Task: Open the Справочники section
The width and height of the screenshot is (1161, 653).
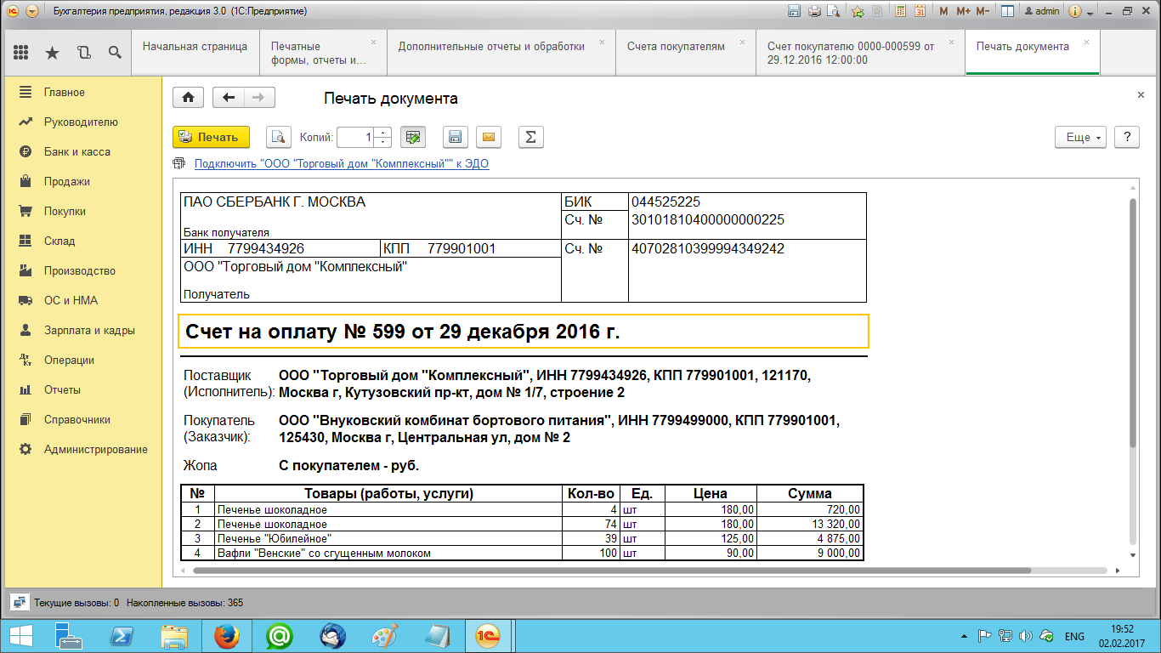Action: pyautogui.click(x=83, y=419)
